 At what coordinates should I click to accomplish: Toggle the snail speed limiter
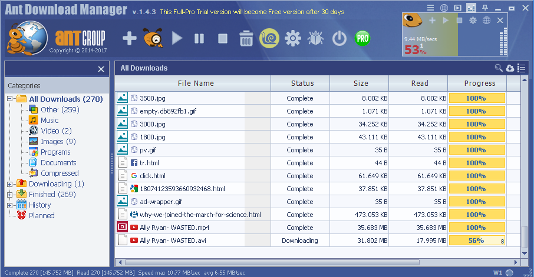click(x=269, y=38)
